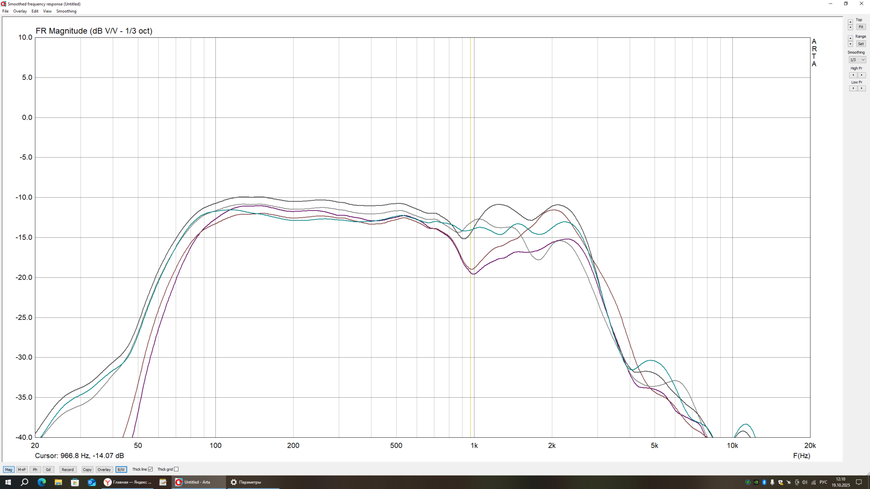Toggle the B/W display button

[x=121, y=470]
